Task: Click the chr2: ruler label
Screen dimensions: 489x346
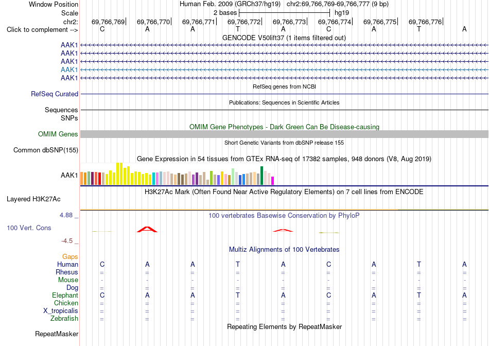Action: [71, 22]
